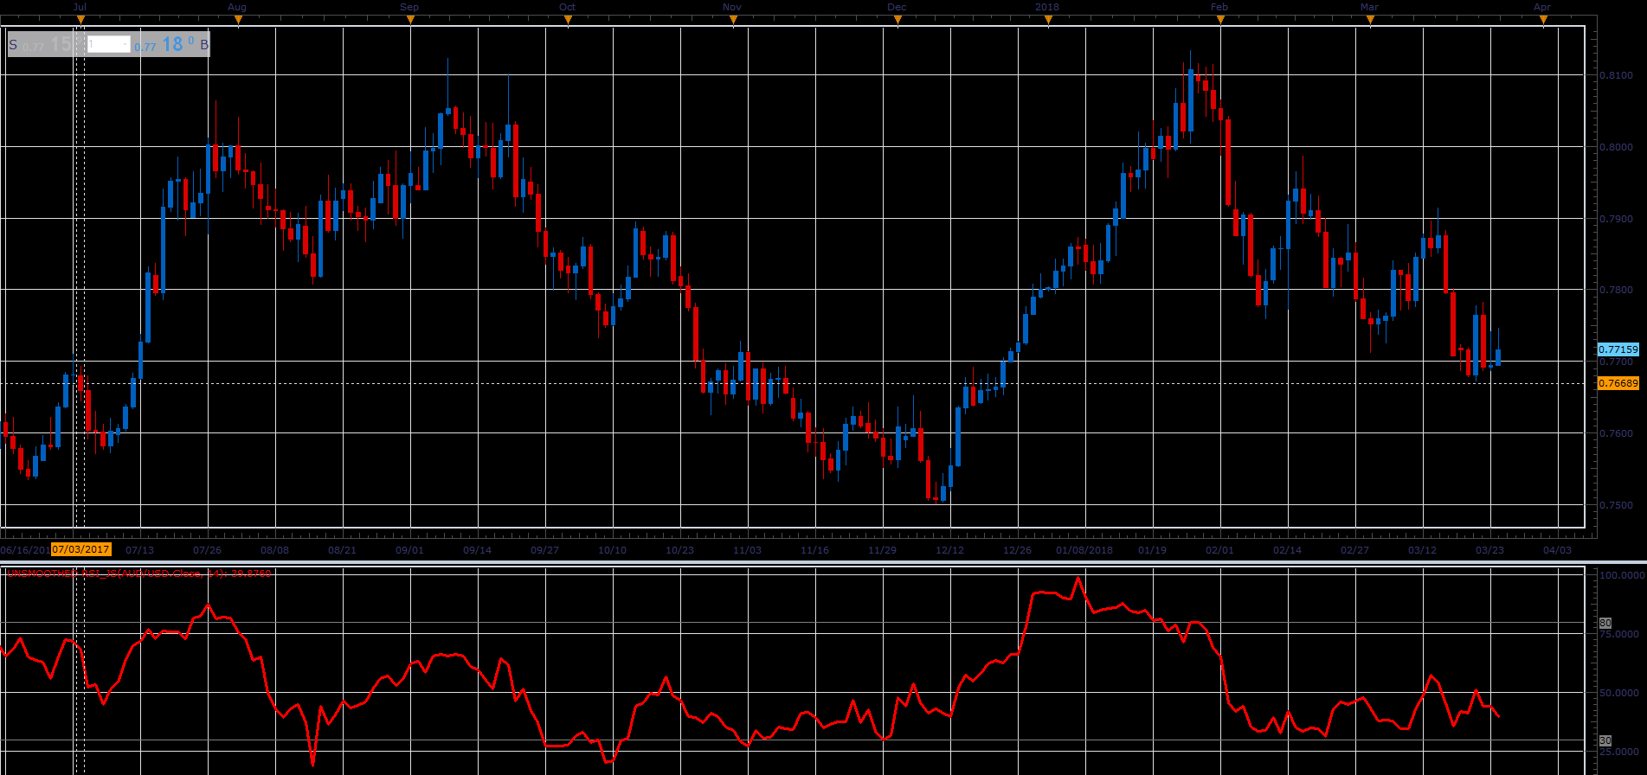Click the Nov month marker triangle

(733, 21)
